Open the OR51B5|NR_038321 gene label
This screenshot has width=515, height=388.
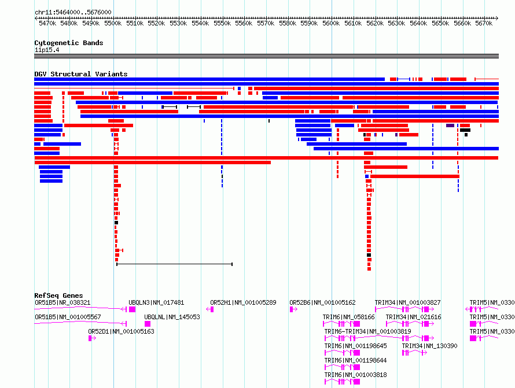point(62,302)
